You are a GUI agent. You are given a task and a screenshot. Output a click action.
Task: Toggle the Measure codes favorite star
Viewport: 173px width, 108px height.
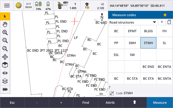coord(165,15)
